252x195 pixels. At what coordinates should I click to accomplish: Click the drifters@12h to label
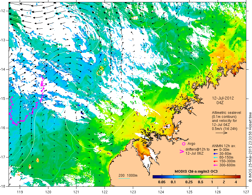[x=198, y=149]
